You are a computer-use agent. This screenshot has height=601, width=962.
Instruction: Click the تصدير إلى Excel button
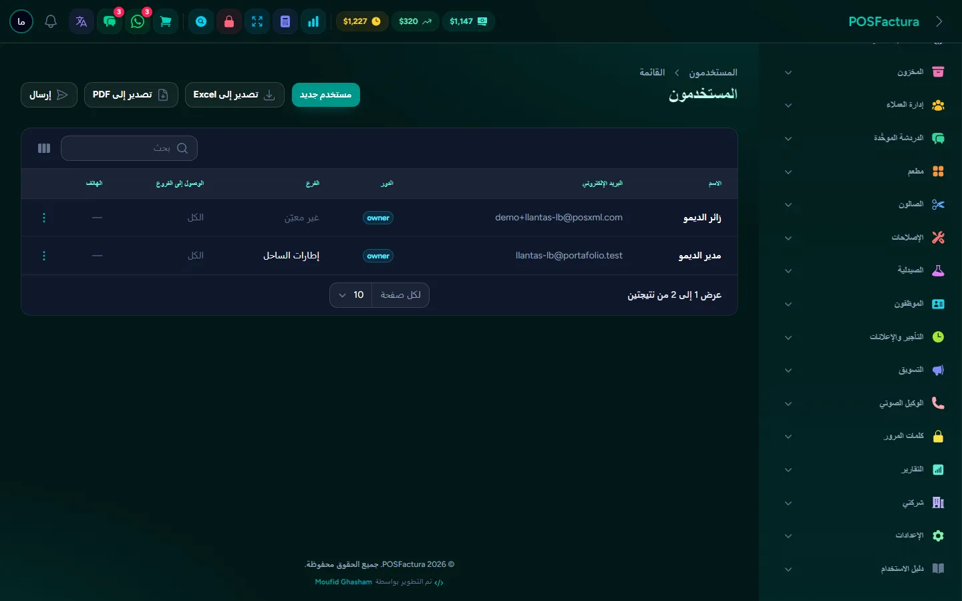pos(234,95)
